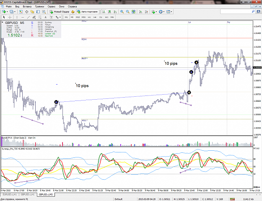Toggle the Авто-торговля button
The width and height of the screenshot is (262, 201).
click(x=87, y=12)
